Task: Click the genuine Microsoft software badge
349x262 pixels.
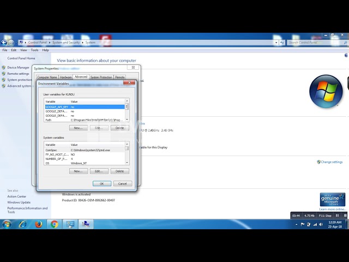Action: [x=333, y=200]
